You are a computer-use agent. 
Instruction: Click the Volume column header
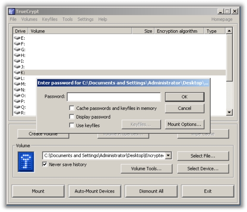point(80,31)
